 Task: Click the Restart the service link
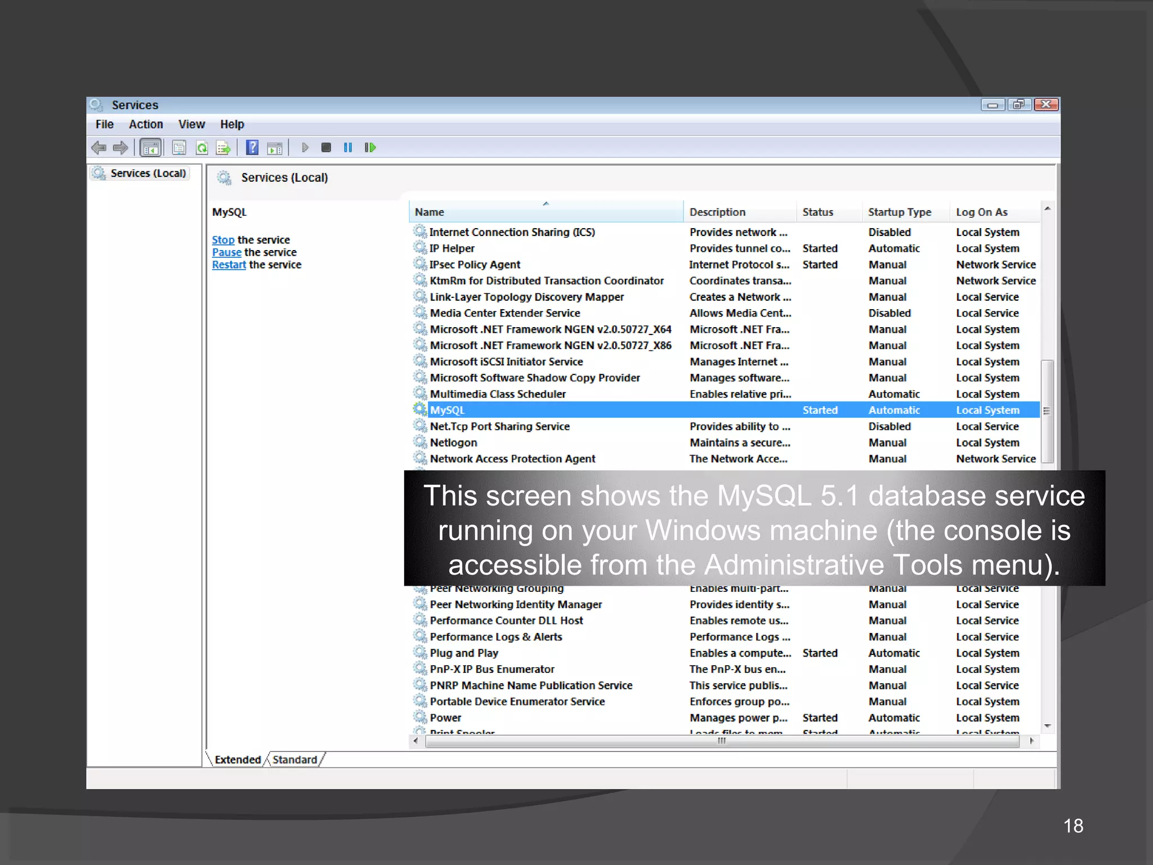pyautogui.click(x=229, y=265)
